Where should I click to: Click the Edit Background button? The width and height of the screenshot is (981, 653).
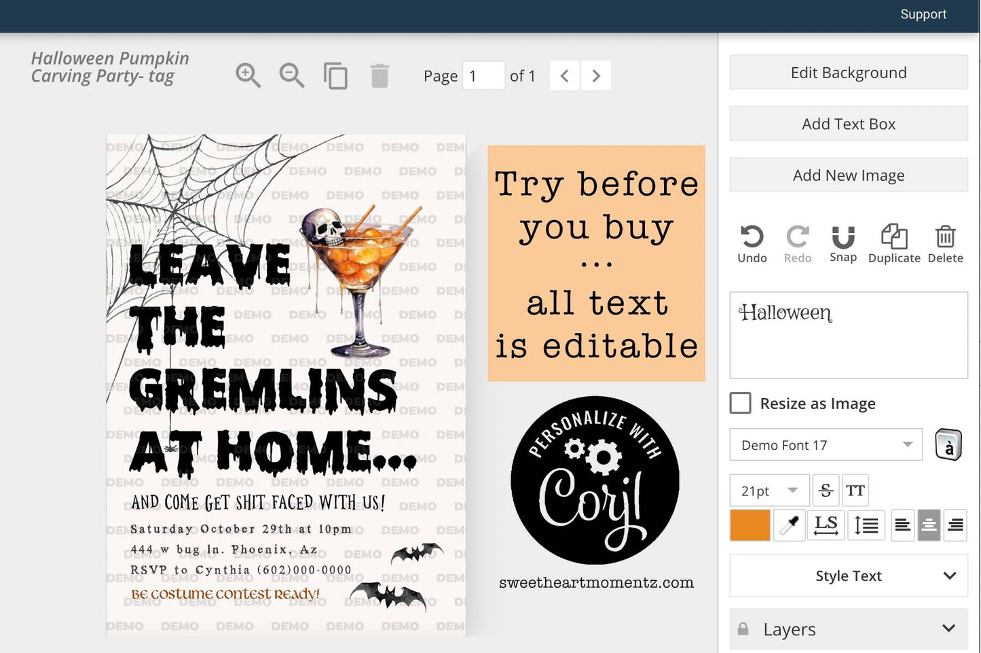coord(849,73)
